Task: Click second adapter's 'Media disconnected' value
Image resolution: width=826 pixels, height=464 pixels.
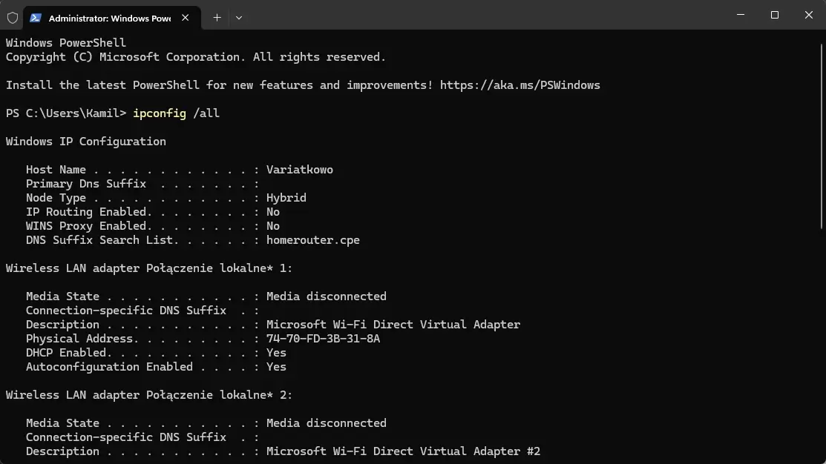Action: pos(326,423)
